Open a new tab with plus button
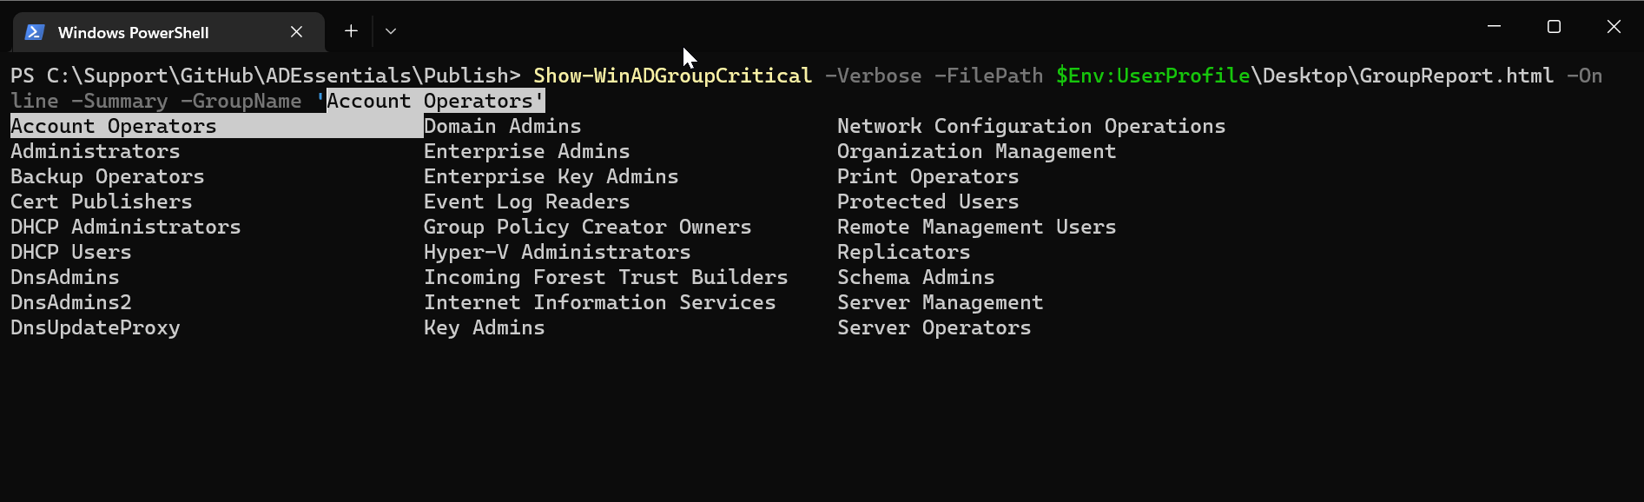The width and height of the screenshot is (1644, 502). click(351, 31)
